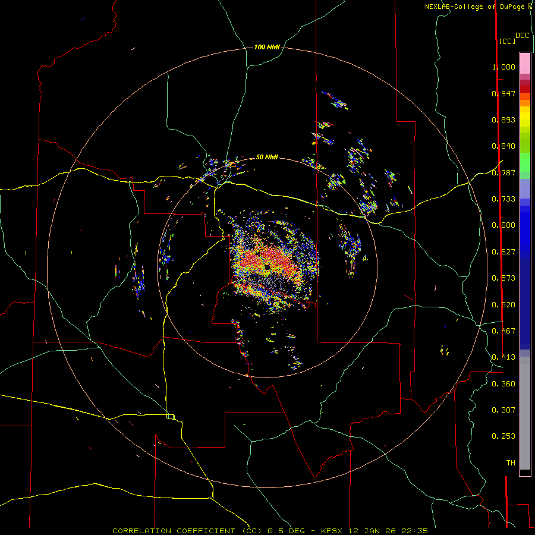This screenshot has height=535, width=535.
Task: Click the 0.733 legend value
Action: pyautogui.click(x=503, y=199)
